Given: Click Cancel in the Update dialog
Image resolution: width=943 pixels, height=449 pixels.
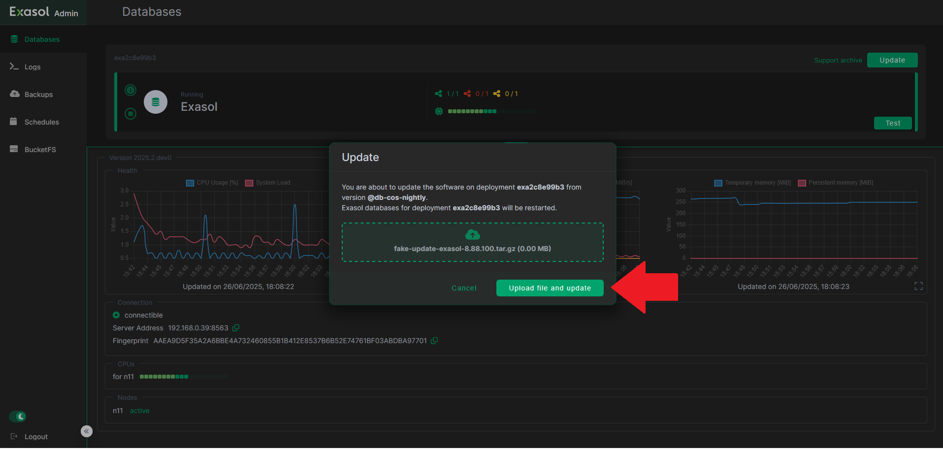Looking at the screenshot, I should click(x=464, y=288).
